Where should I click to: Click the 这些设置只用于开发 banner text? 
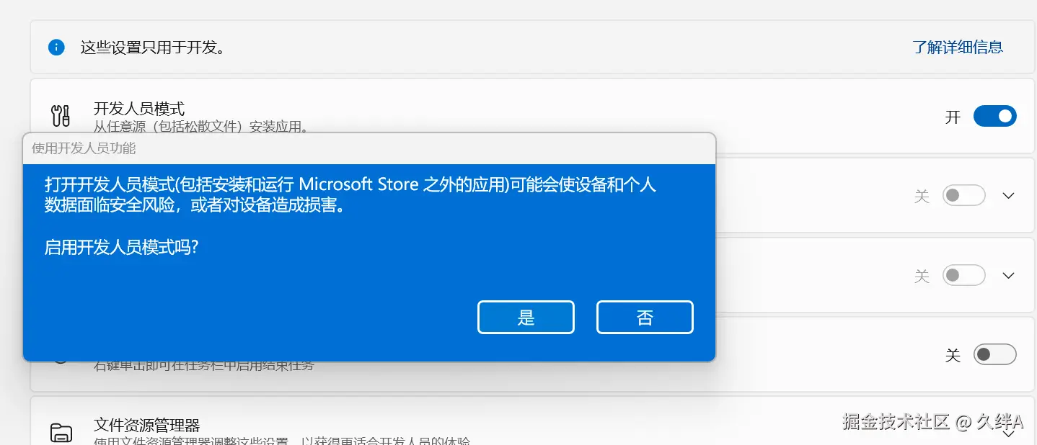[x=153, y=48]
